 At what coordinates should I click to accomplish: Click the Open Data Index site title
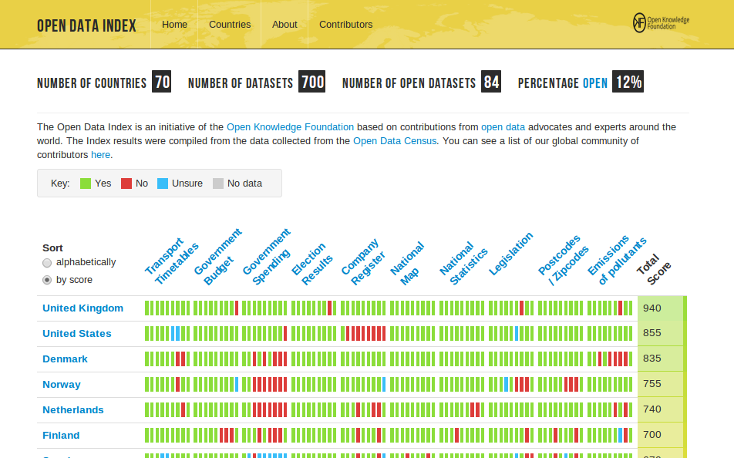86,25
